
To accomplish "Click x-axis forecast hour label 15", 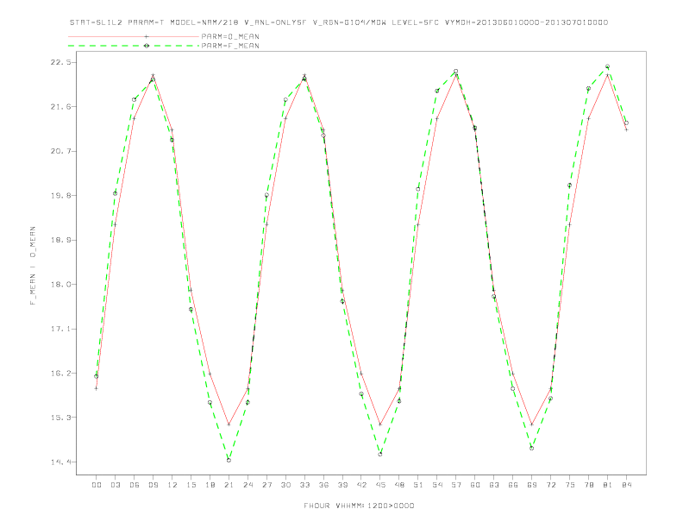I will coord(191,485).
